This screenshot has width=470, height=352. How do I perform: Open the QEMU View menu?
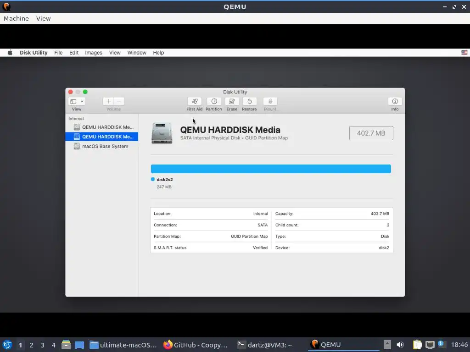(44, 18)
